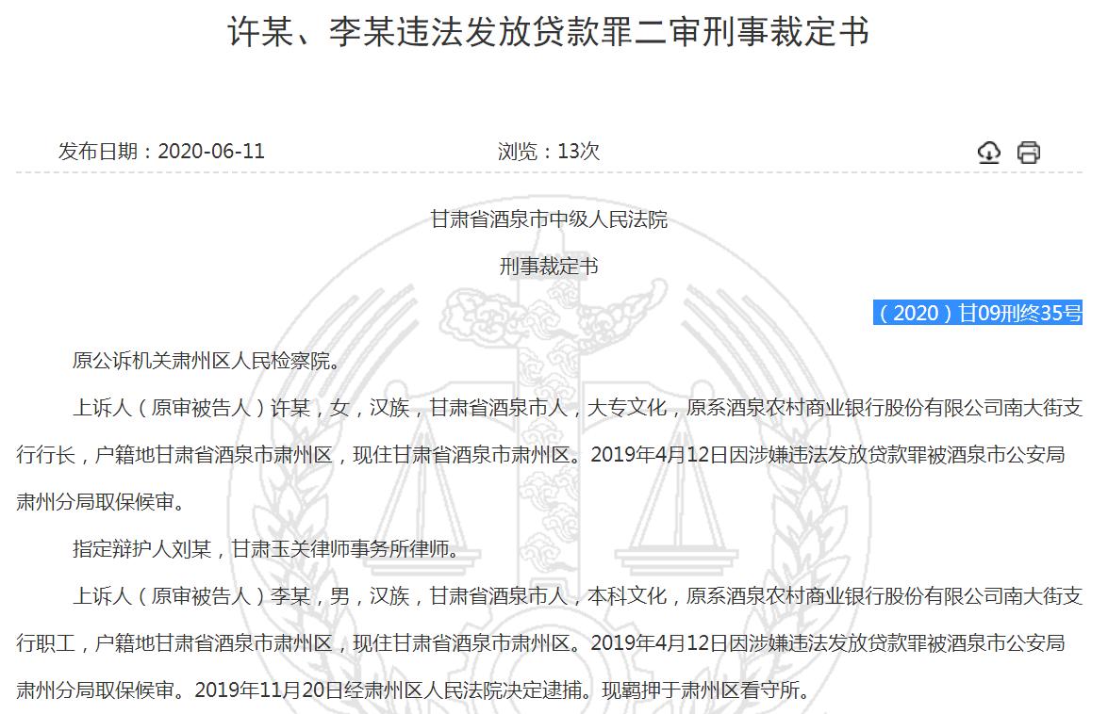Viewport: 1108px width, 714px height.
Task: Click the line 原公诉机关肃州区人民检察院
Action: pyautogui.click(x=205, y=361)
